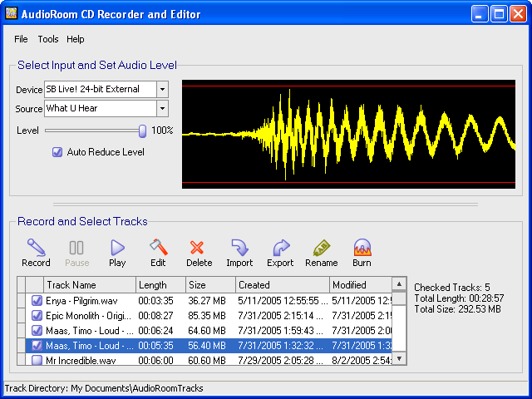Click the 60.60 MB size cell
Viewport: 532px width, 399px height.
[x=207, y=360]
